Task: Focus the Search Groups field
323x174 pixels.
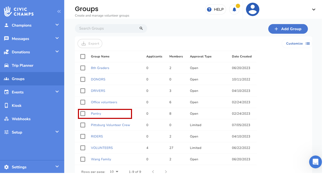Action: [x=107, y=29]
